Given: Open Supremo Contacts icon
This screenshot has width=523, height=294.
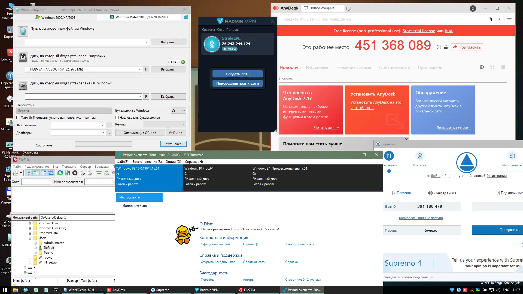Looking at the screenshot, I should click(x=420, y=156).
